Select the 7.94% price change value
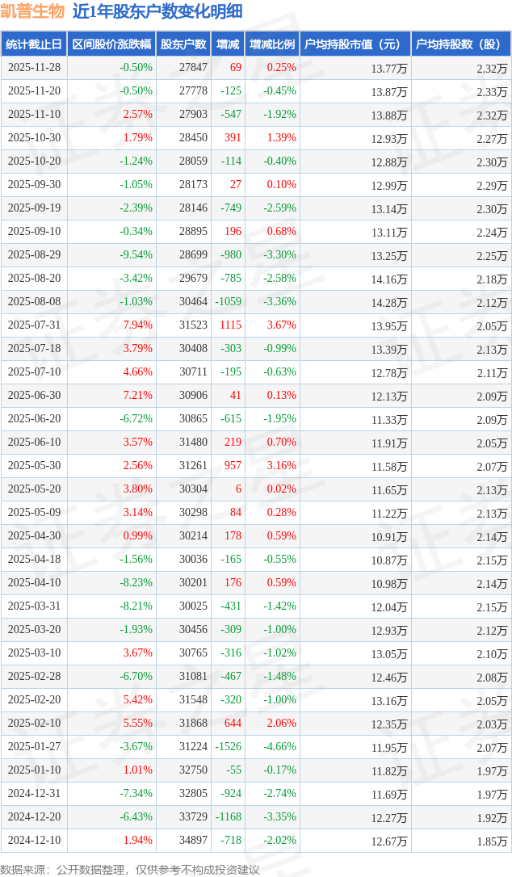512x877 pixels. pyautogui.click(x=137, y=325)
